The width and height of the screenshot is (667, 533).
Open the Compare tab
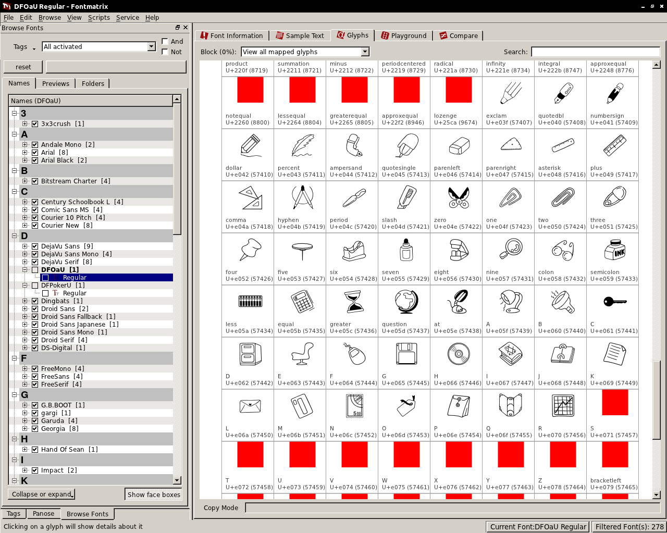pyautogui.click(x=459, y=35)
